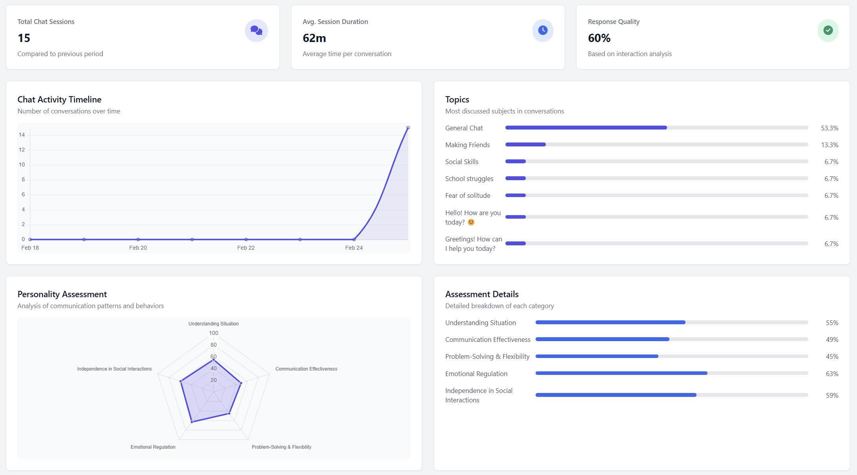857x475 pixels.
Task: Click the smiling emoji in the Hello topic label
Action: click(471, 222)
